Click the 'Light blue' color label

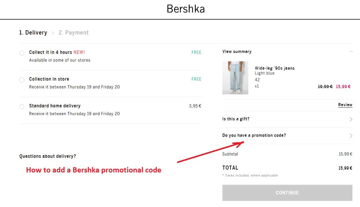(265, 73)
